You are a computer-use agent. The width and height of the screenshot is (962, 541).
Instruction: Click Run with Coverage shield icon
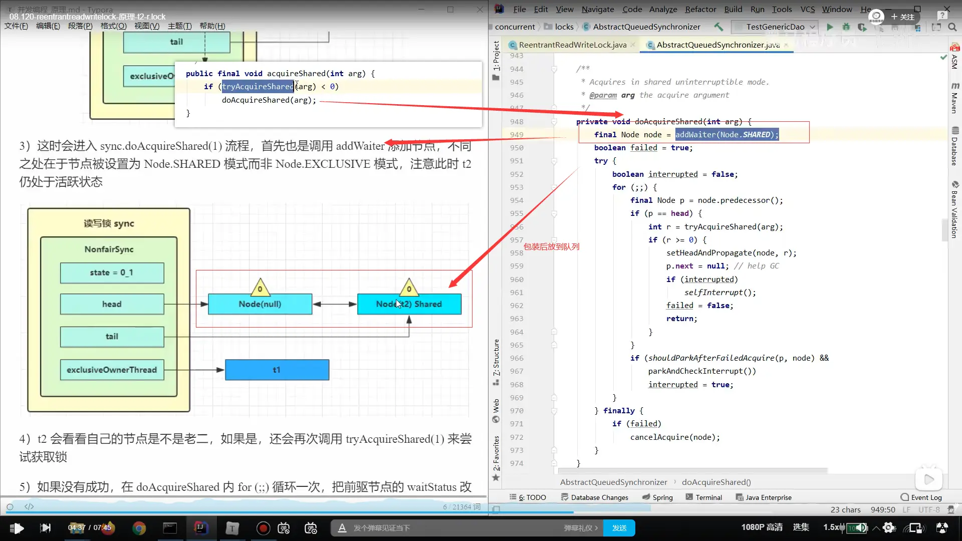tap(862, 27)
